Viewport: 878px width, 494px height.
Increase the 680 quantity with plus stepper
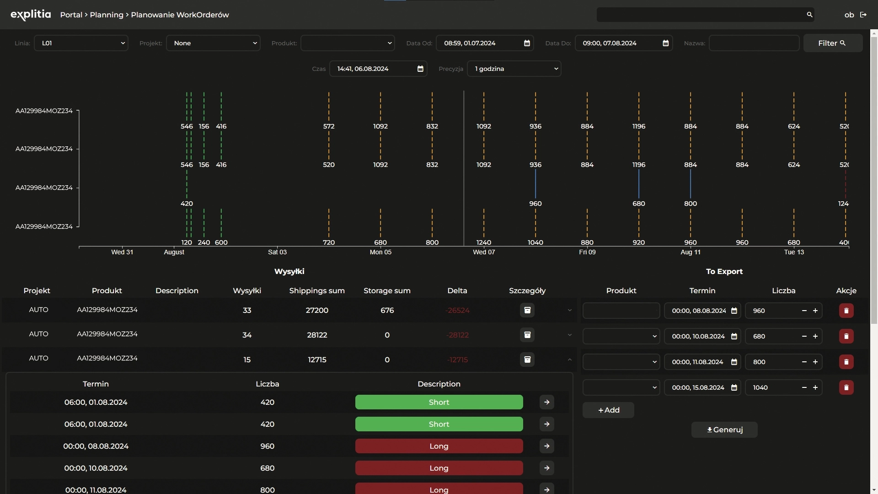click(x=815, y=336)
